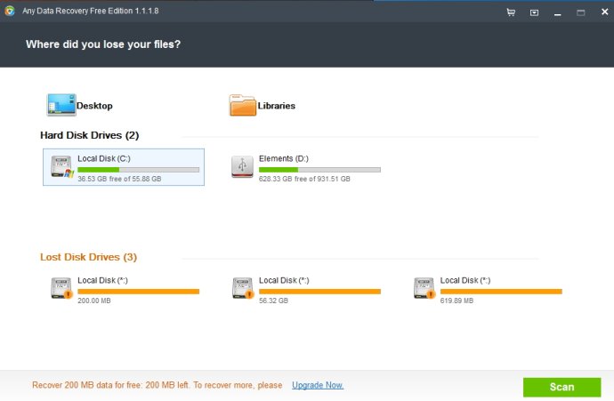The image size is (614, 401).
Task: Click the shopping cart purchase icon
Action: [511, 12]
